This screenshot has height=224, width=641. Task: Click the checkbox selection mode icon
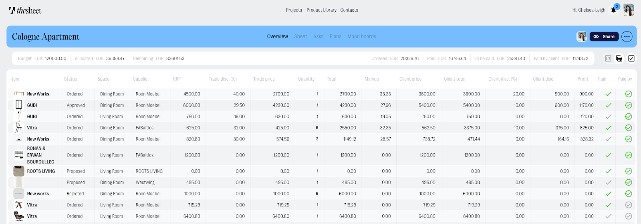(631, 59)
